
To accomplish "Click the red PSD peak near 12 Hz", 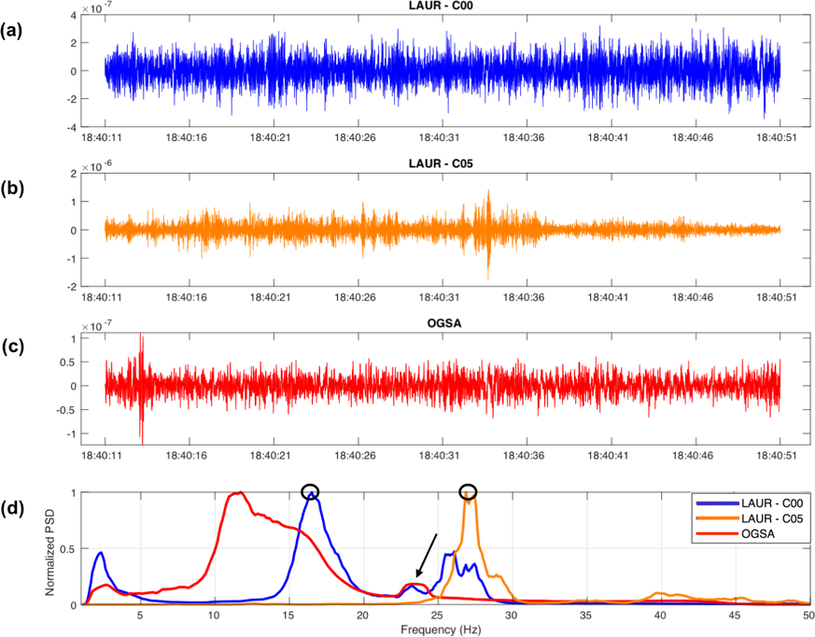I will [x=240, y=493].
